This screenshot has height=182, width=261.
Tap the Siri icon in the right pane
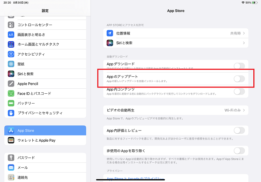click(110, 43)
